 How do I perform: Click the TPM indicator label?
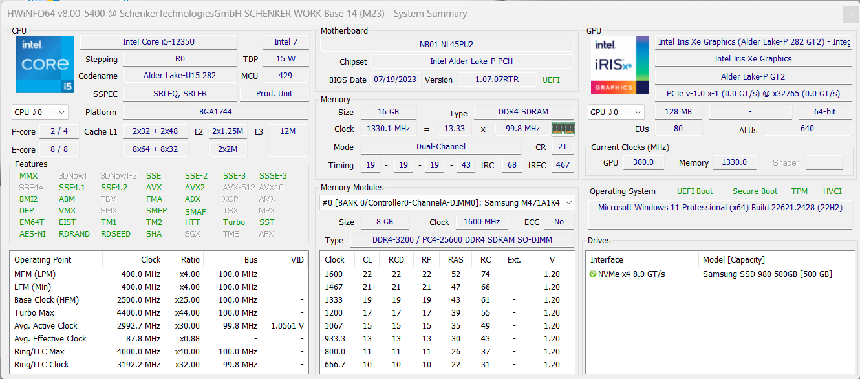point(799,191)
